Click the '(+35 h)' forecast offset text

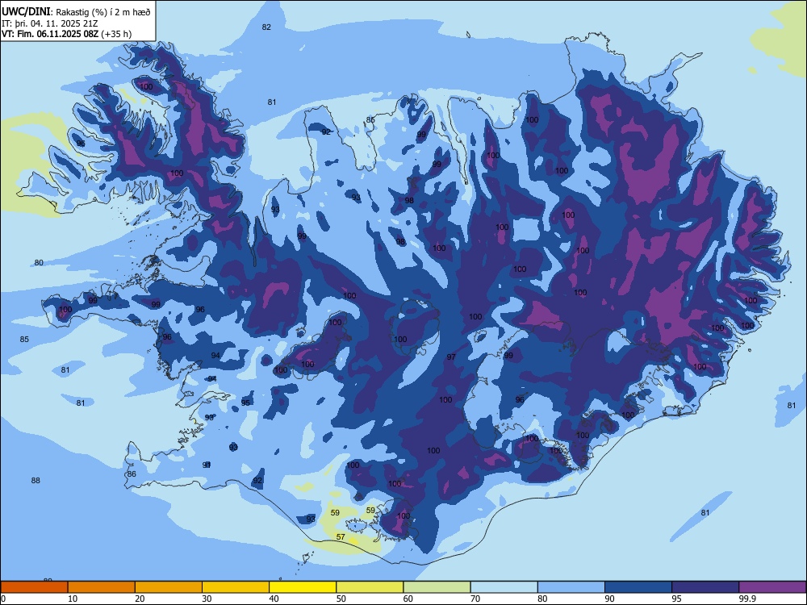pos(116,34)
